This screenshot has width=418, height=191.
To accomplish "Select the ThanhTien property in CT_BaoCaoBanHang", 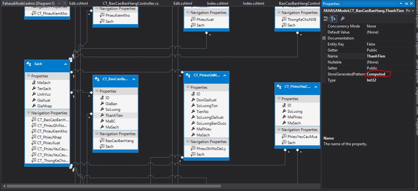I will point(114,116).
